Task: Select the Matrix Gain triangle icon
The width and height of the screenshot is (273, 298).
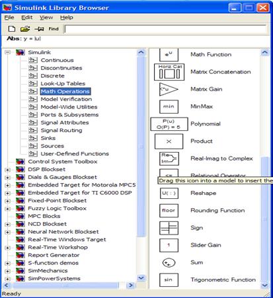Action: [x=169, y=89]
